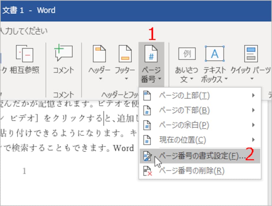Viewport: 272px width, 206px height.
Task: Expand the クイックパーツ dropdown arrow
Action: (252, 79)
